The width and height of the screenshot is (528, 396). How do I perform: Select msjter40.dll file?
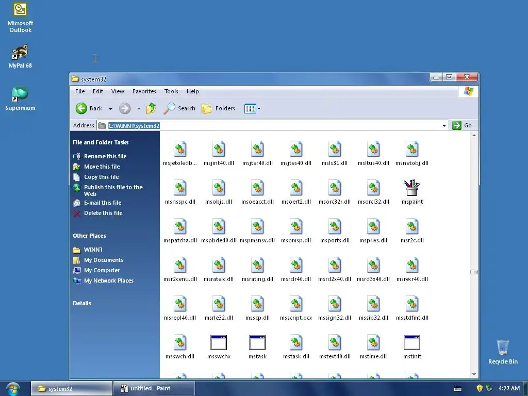tap(257, 153)
